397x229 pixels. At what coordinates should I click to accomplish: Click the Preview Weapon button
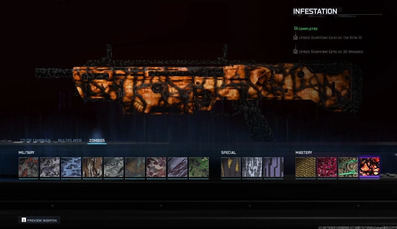(x=39, y=220)
